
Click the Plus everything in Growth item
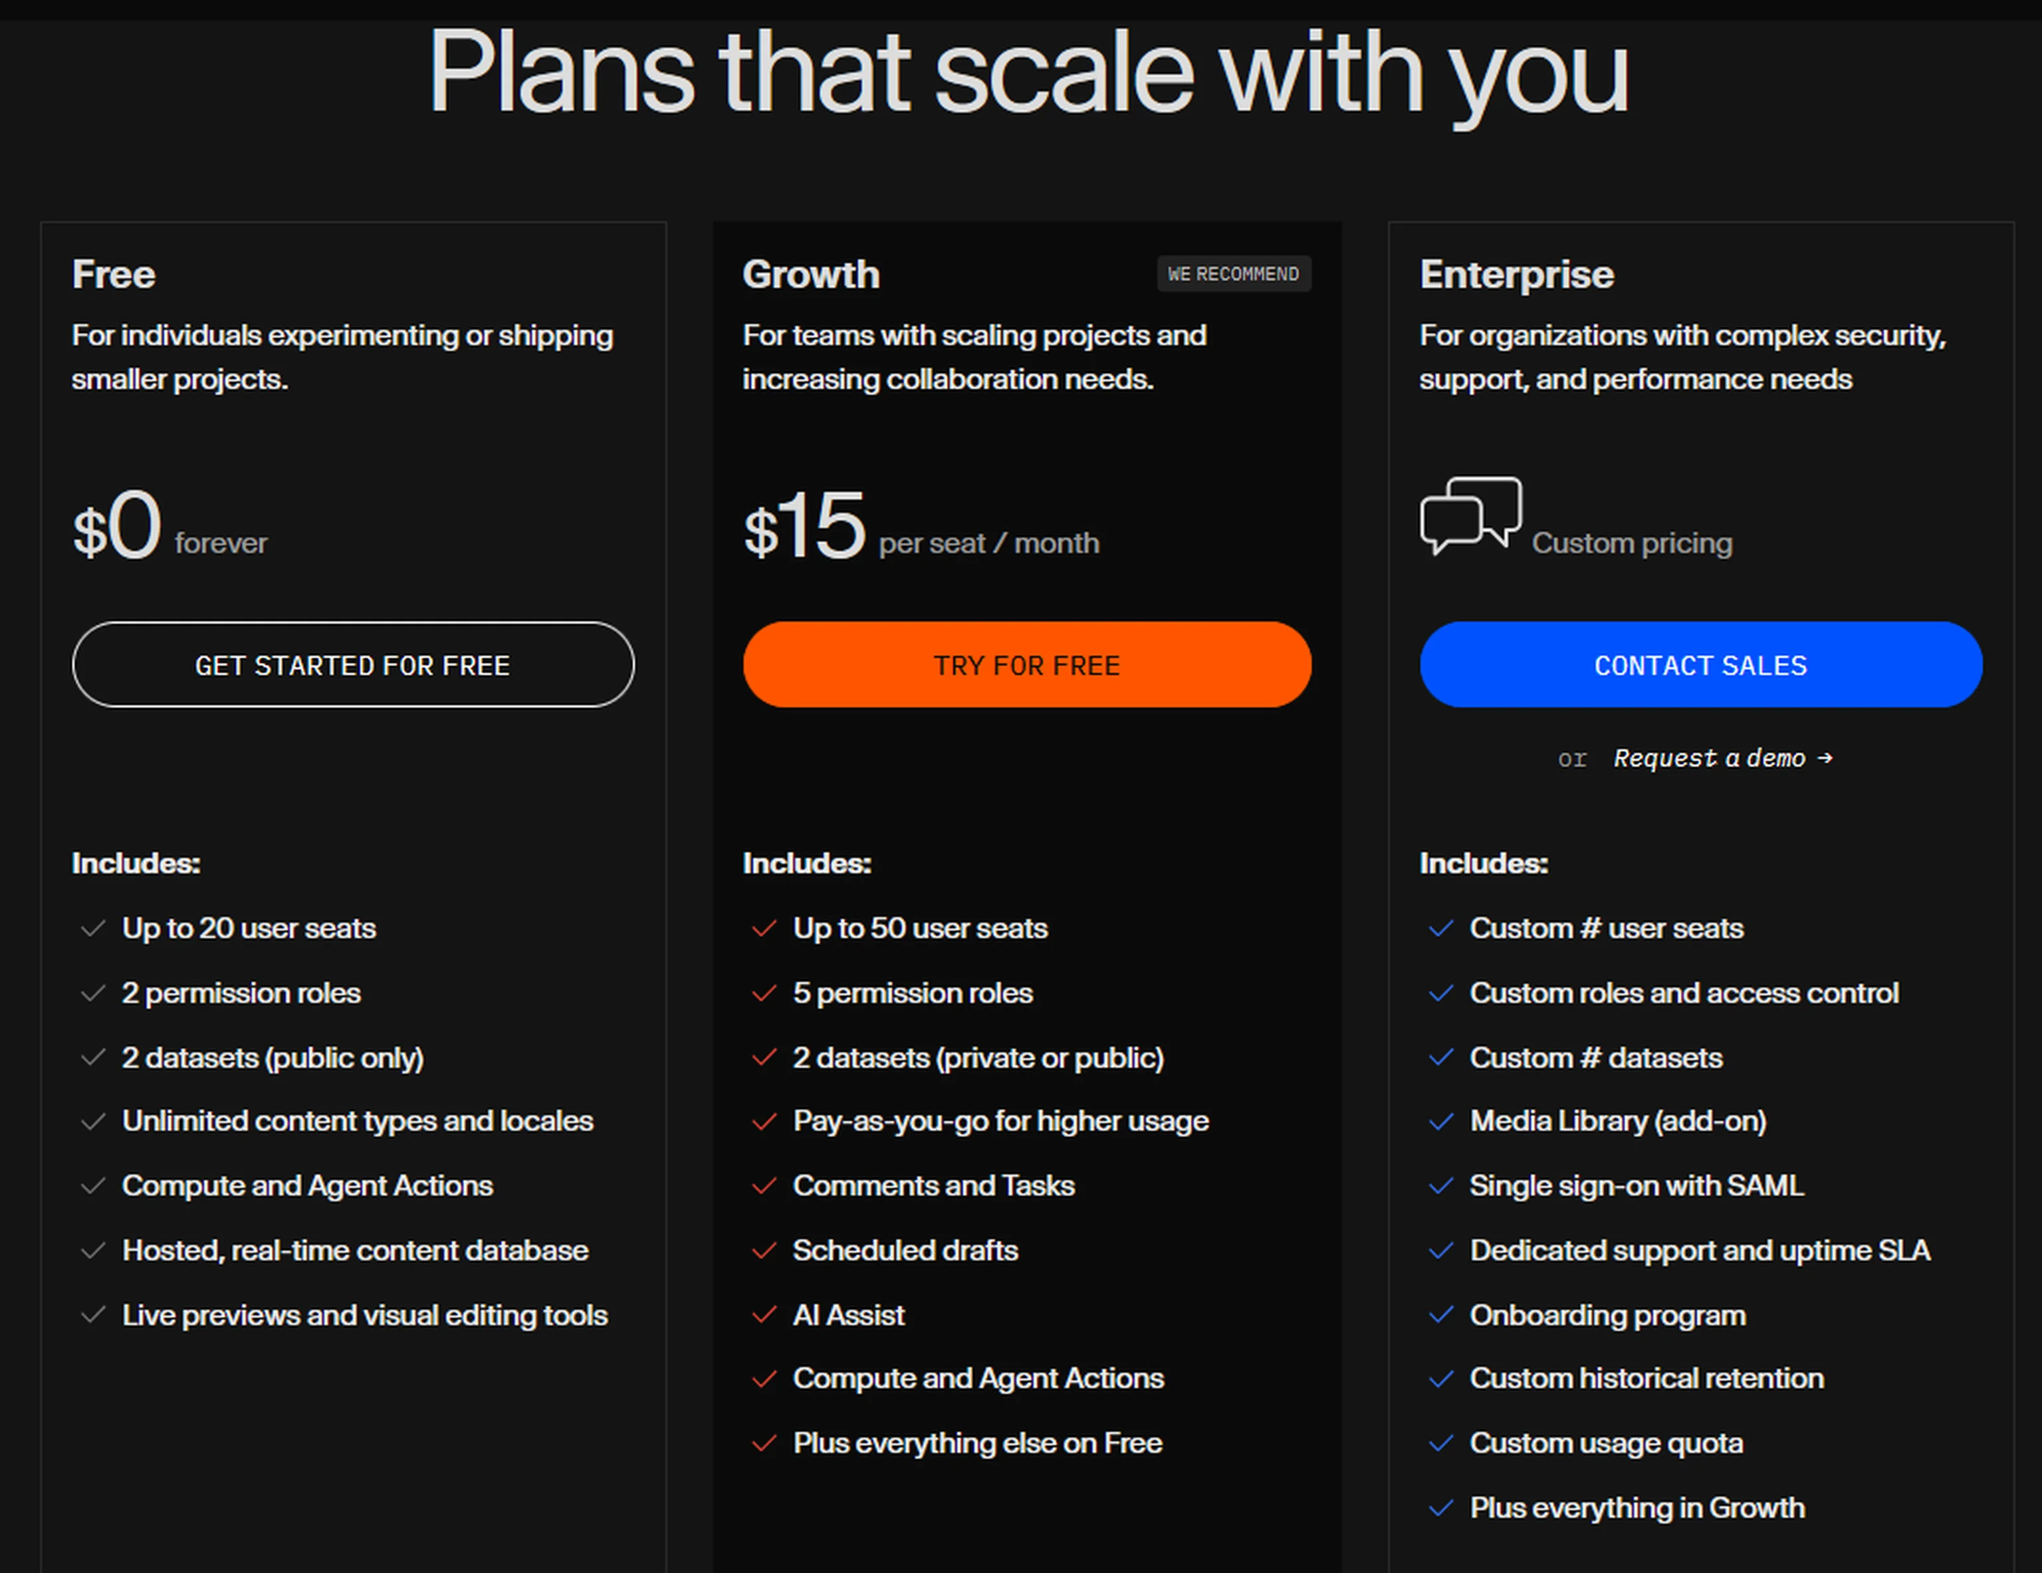click(1637, 1509)
